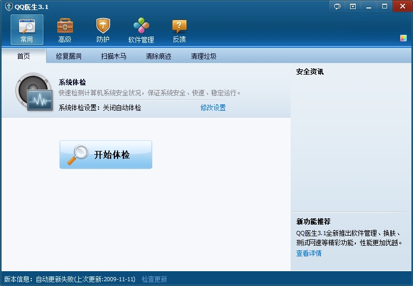The image size is (413, 286).
Task: Click the 新功能推荐 heading
Action: (x=313, y=221)
